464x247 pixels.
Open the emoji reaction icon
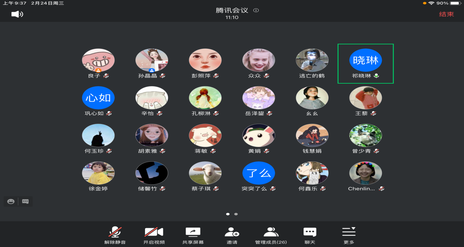(x=11, y=201)
